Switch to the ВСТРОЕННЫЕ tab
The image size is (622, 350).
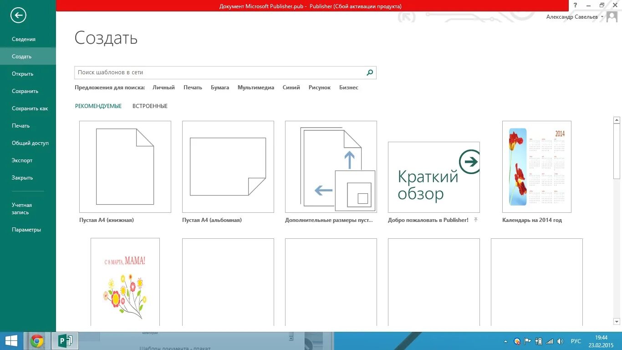point(150,106)
